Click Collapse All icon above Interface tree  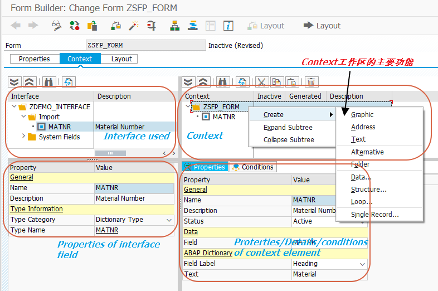[30, 82]
